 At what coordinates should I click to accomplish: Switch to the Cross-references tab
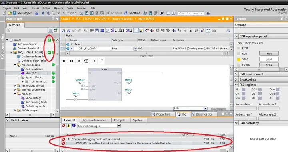pos(94,120)
